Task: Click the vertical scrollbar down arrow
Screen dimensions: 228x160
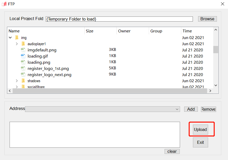Action: pos(216,85)
